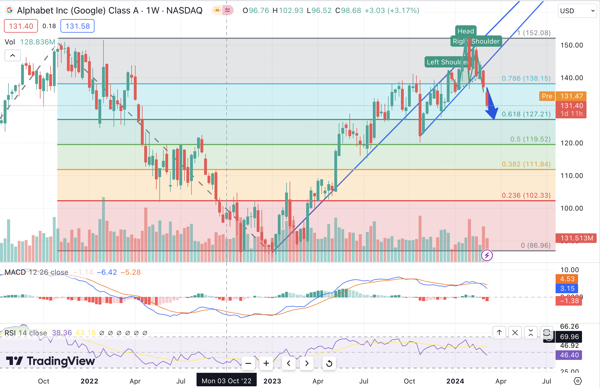This screenshot has width=600, height=388.
Task: Click the Vol 128.836M indicator legend
Action: pyautogui.click(x=30, y=42)
